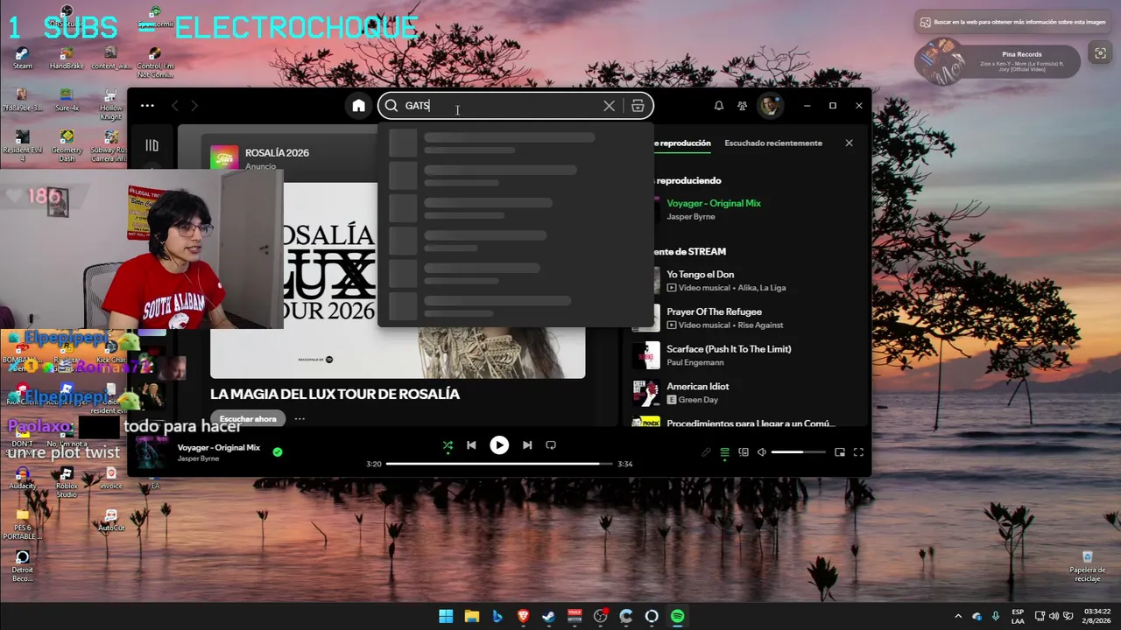Screen dimensions: 1121x630
Task: Open the Browse icon beside search
Action: [x=638, y=106]
